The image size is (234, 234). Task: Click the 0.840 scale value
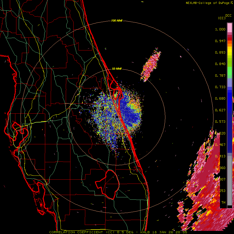pyautogui.click(x=220, y=64)
